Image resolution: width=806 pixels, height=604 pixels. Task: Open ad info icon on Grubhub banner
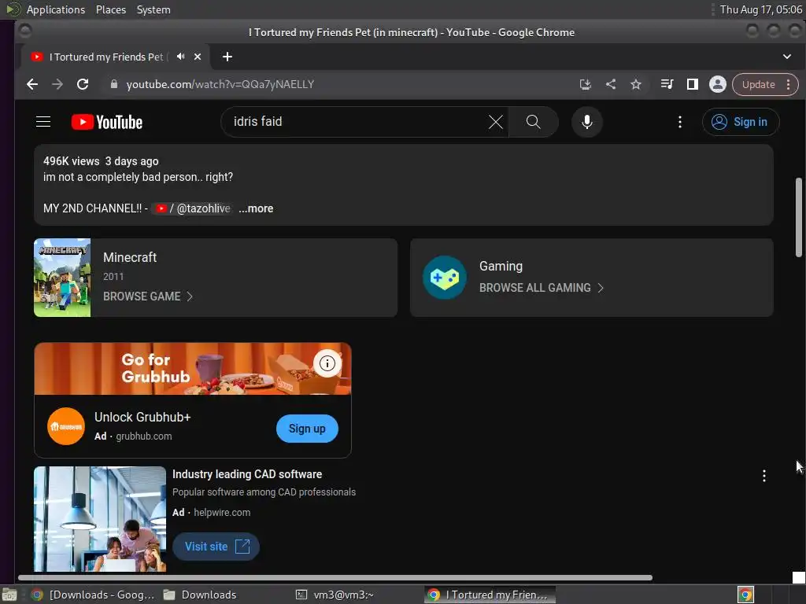pos(327,363)
